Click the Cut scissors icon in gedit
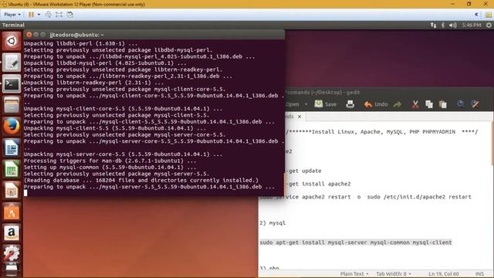This screenshot has width=494, height=278. click(415, 104)
